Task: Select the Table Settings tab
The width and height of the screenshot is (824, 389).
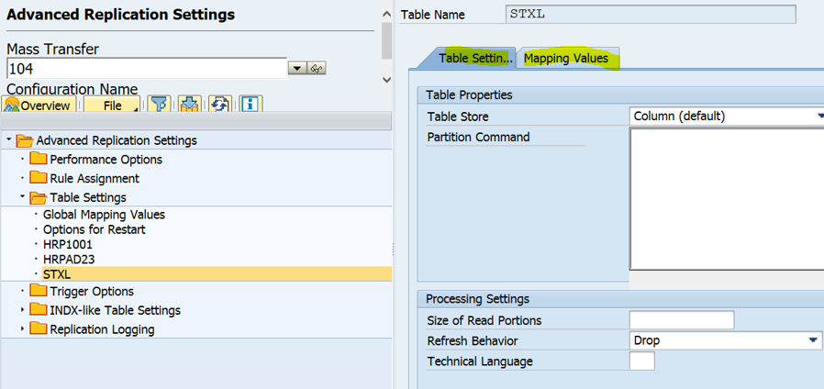Action: click(x=475, y=59)
